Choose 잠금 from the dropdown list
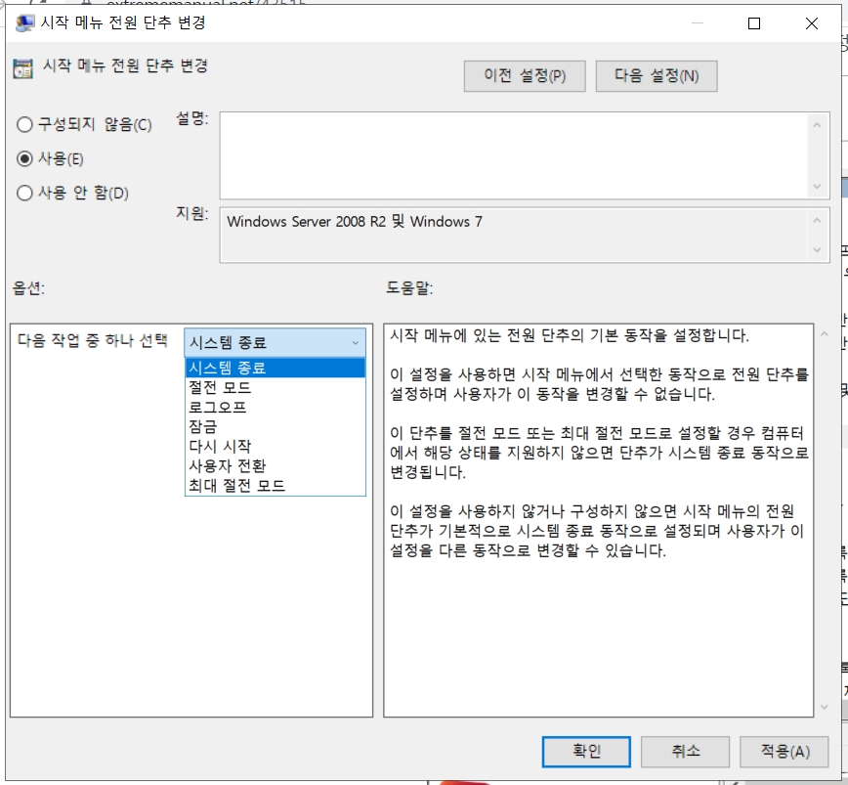Screen dimensions: 848x785 point(276,426)
